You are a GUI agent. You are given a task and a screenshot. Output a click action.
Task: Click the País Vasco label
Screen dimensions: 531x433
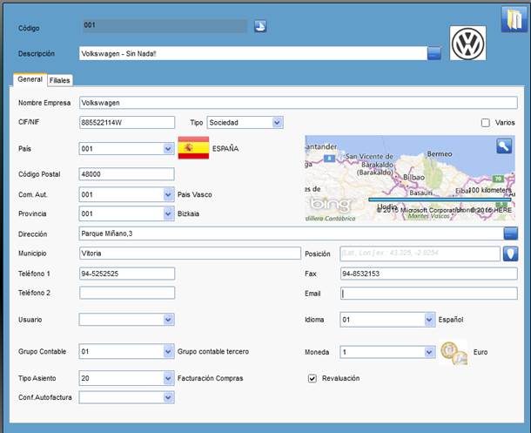point(195,195)
